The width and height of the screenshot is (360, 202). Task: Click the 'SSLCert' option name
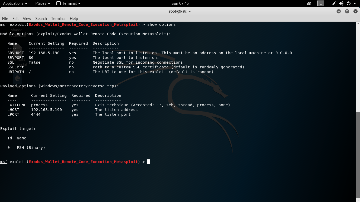point(16,67)
